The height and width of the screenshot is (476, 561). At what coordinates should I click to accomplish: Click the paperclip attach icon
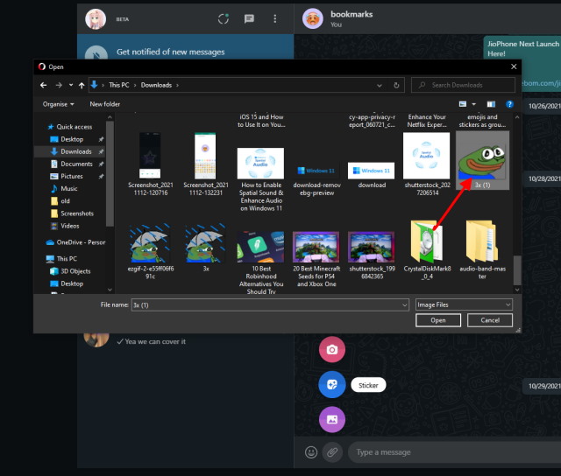332,452
